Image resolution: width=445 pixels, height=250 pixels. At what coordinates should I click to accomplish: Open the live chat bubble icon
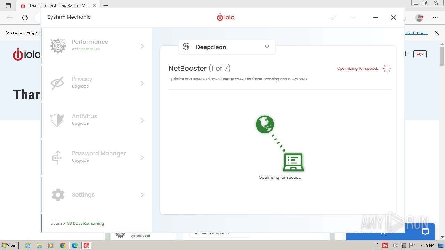(x=426, y=232)
